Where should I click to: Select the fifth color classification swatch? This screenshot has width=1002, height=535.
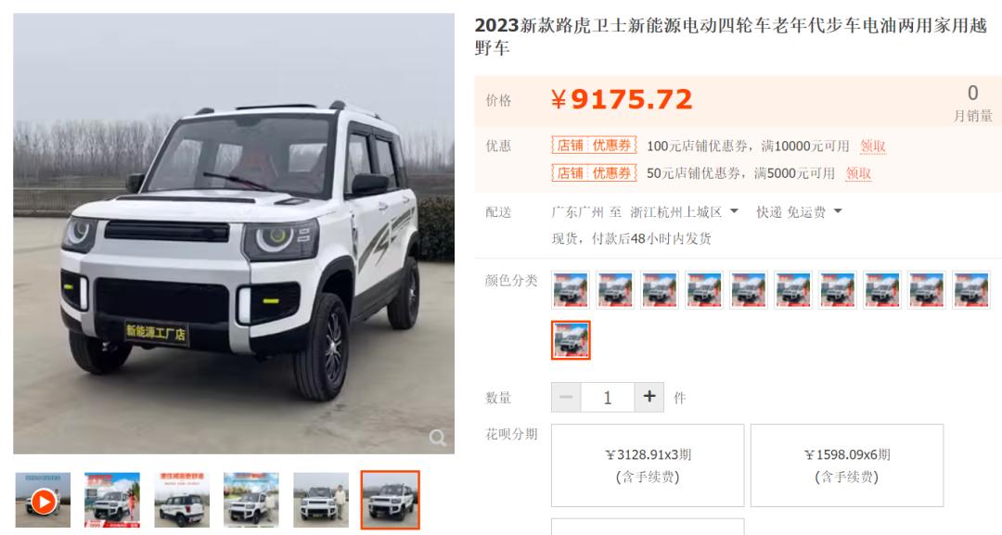pyautogui.click(x=749, y=290)
